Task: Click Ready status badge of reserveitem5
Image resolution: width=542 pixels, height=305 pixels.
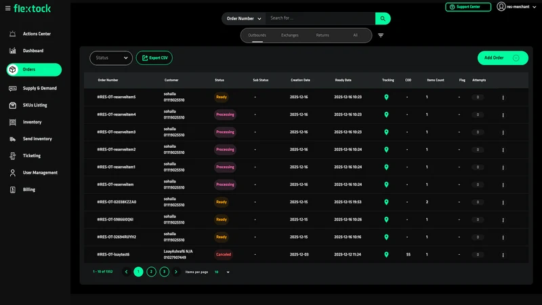Action: point(222,97)
